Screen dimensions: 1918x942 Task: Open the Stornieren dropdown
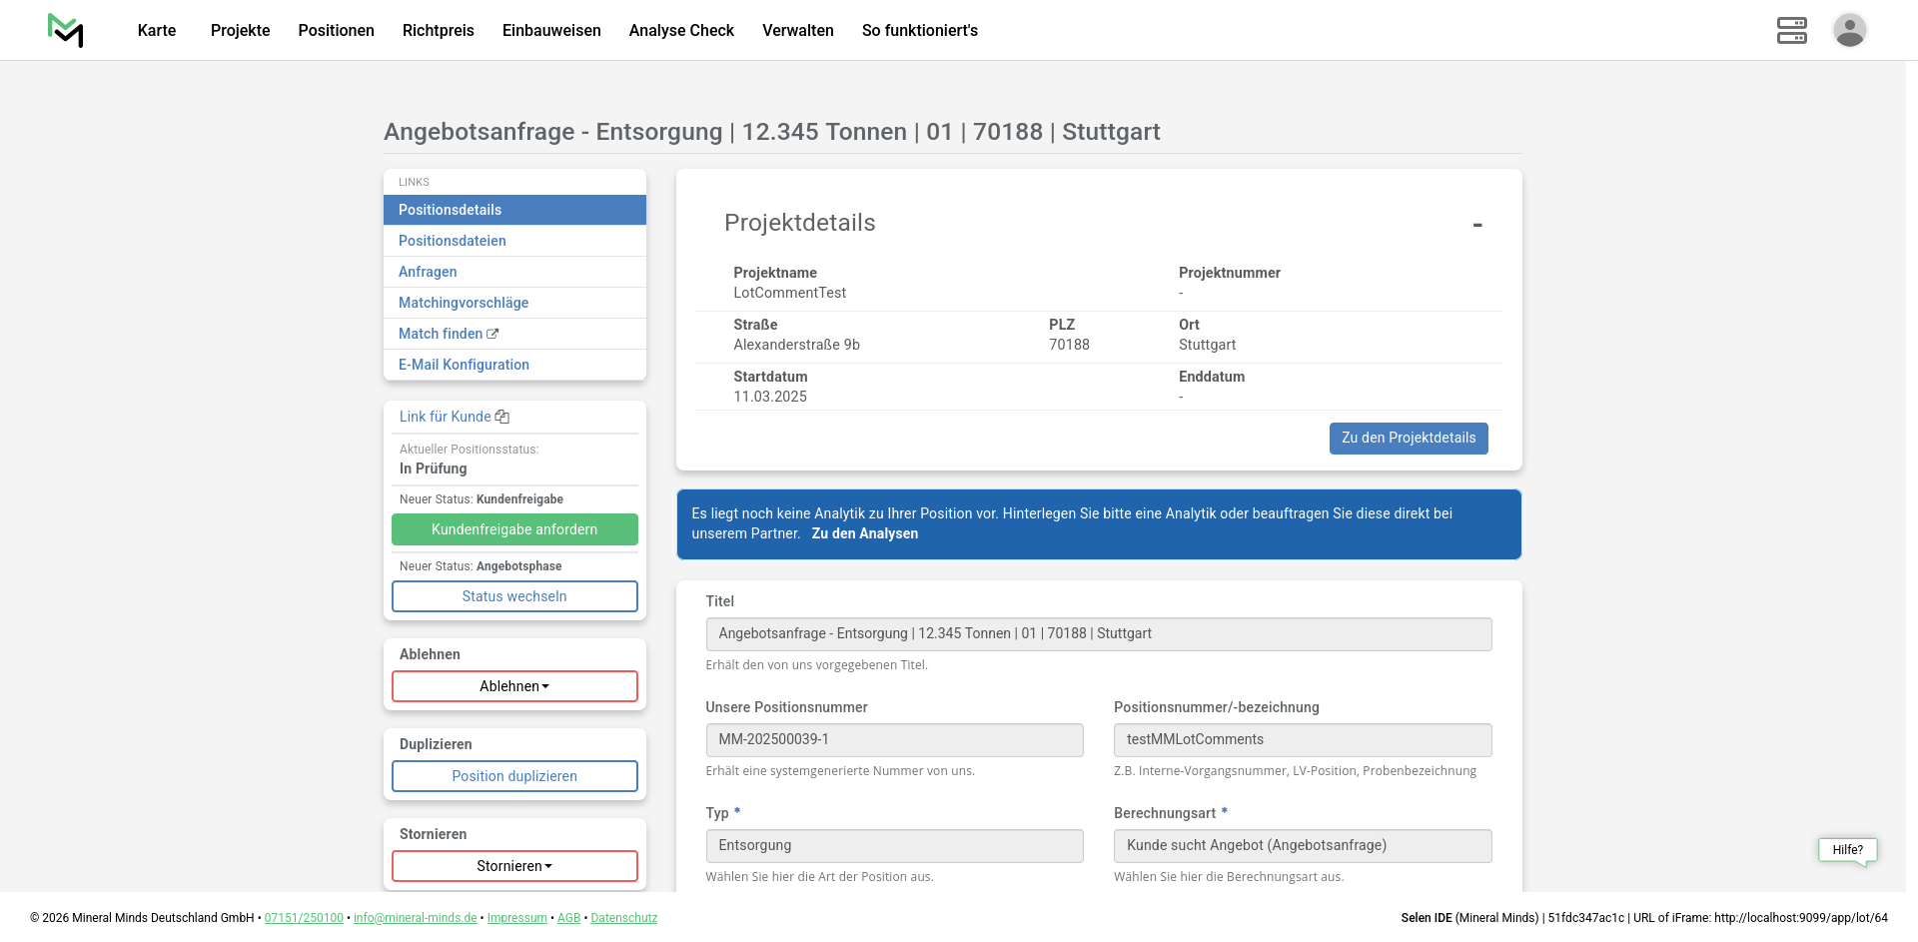514,866
